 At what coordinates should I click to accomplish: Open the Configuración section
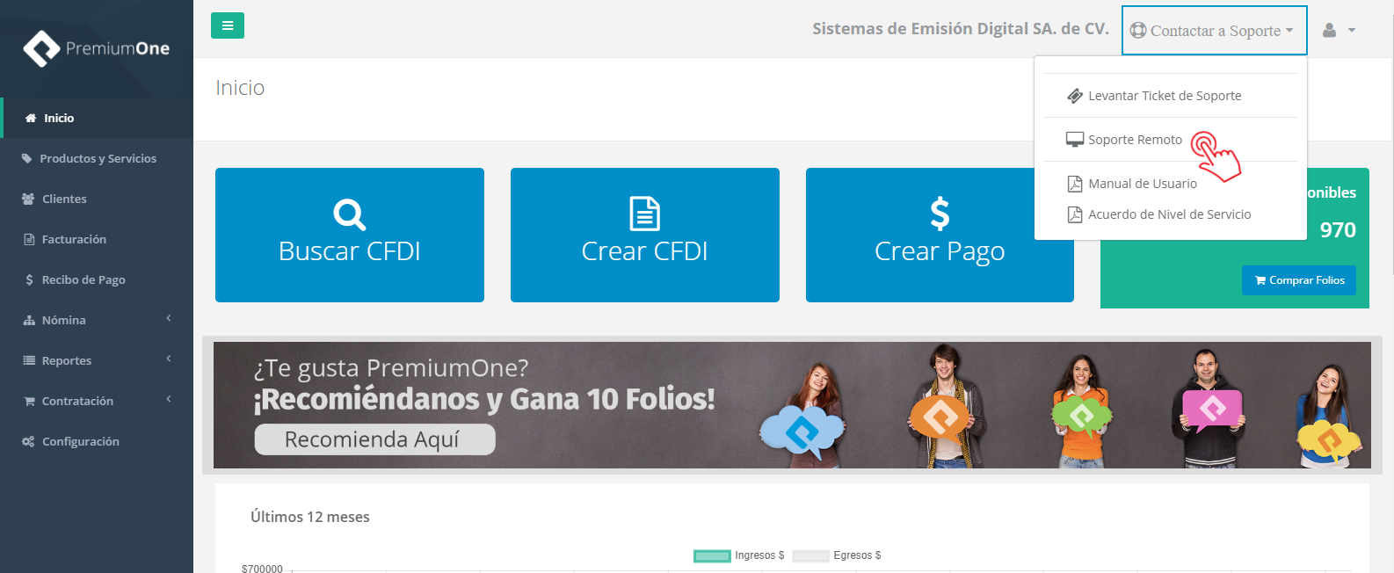tap(97, 441)
